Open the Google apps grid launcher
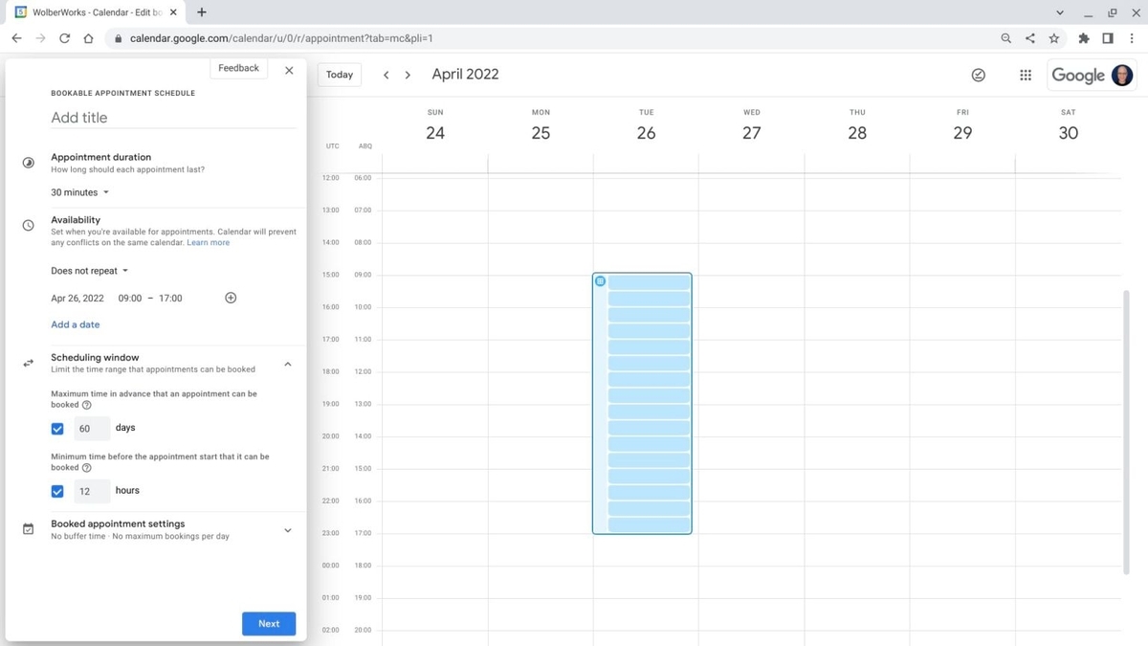The image size is (1148, 646). click(x=1025, y=75)
